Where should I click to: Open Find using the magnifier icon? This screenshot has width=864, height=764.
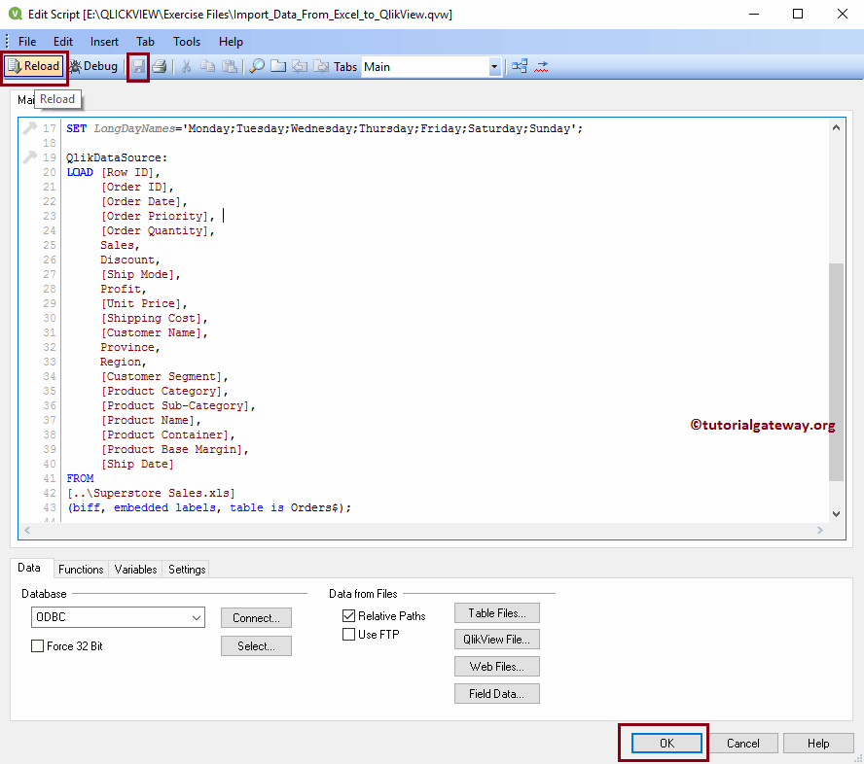pos(255,66)
